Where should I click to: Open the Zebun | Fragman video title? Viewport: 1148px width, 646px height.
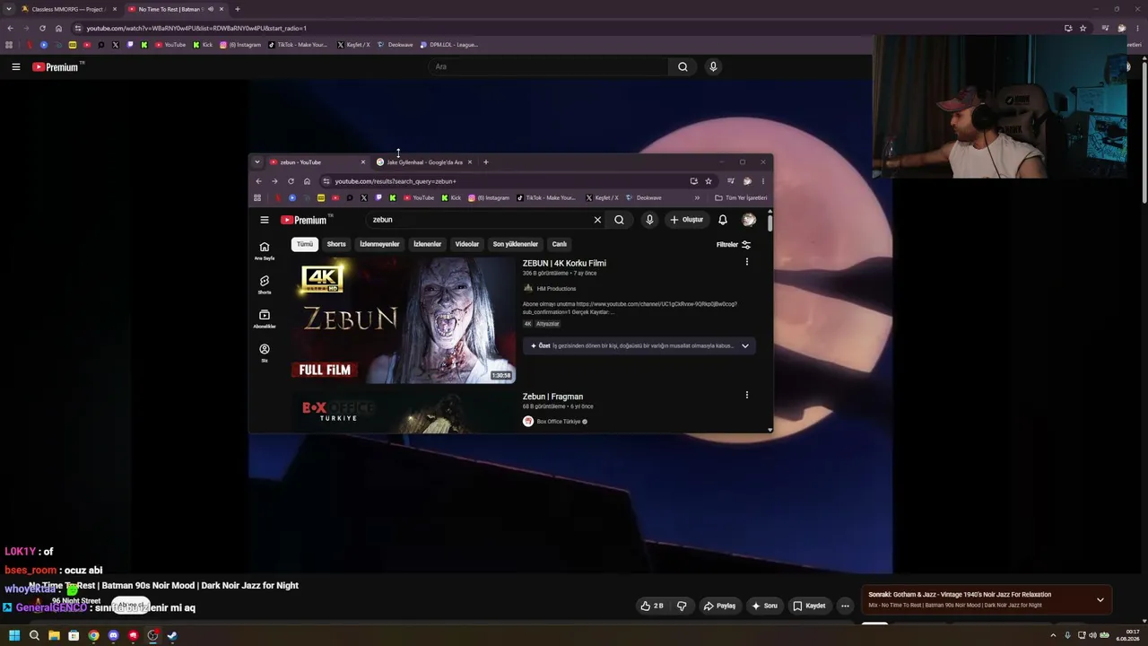click(x=552, y=397)
